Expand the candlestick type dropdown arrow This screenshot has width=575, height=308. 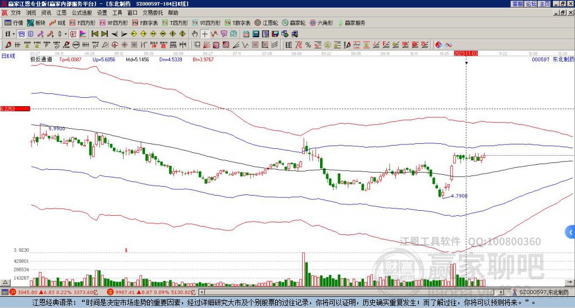pos(66,34)
